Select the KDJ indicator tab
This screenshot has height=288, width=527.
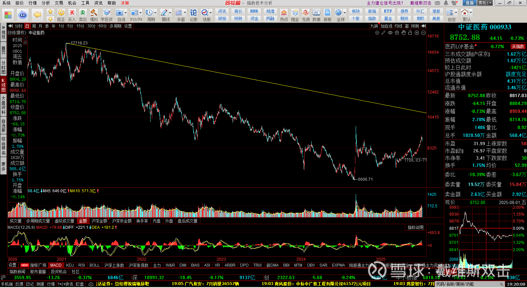click(70, 265)
